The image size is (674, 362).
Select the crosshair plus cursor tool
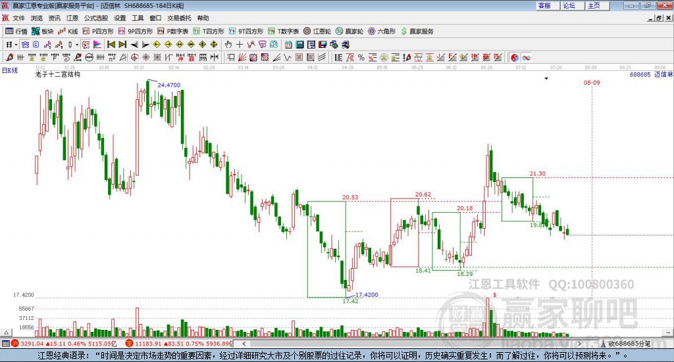[x=240, y=45]
